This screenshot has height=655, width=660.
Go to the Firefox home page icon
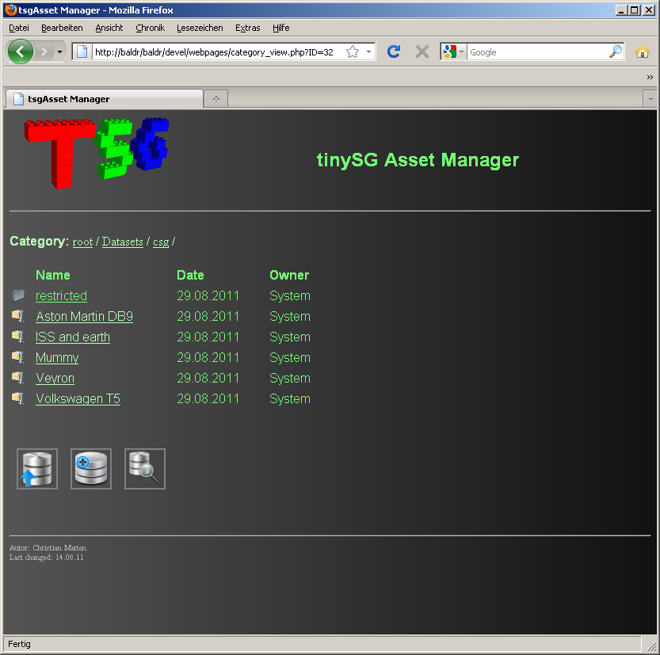(x=642, y=52)
